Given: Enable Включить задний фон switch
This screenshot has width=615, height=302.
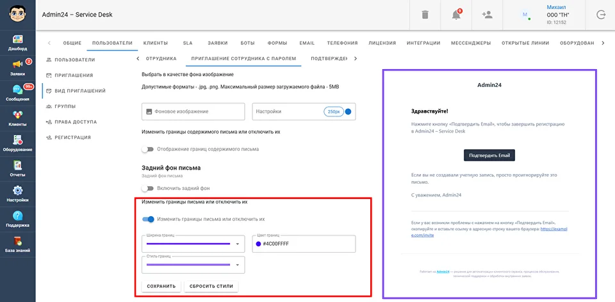Looking at the screenshot, I should click(148, 188).
